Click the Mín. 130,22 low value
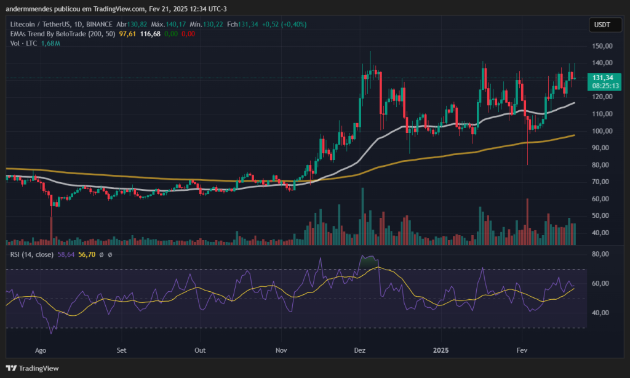 click(207, 25)
